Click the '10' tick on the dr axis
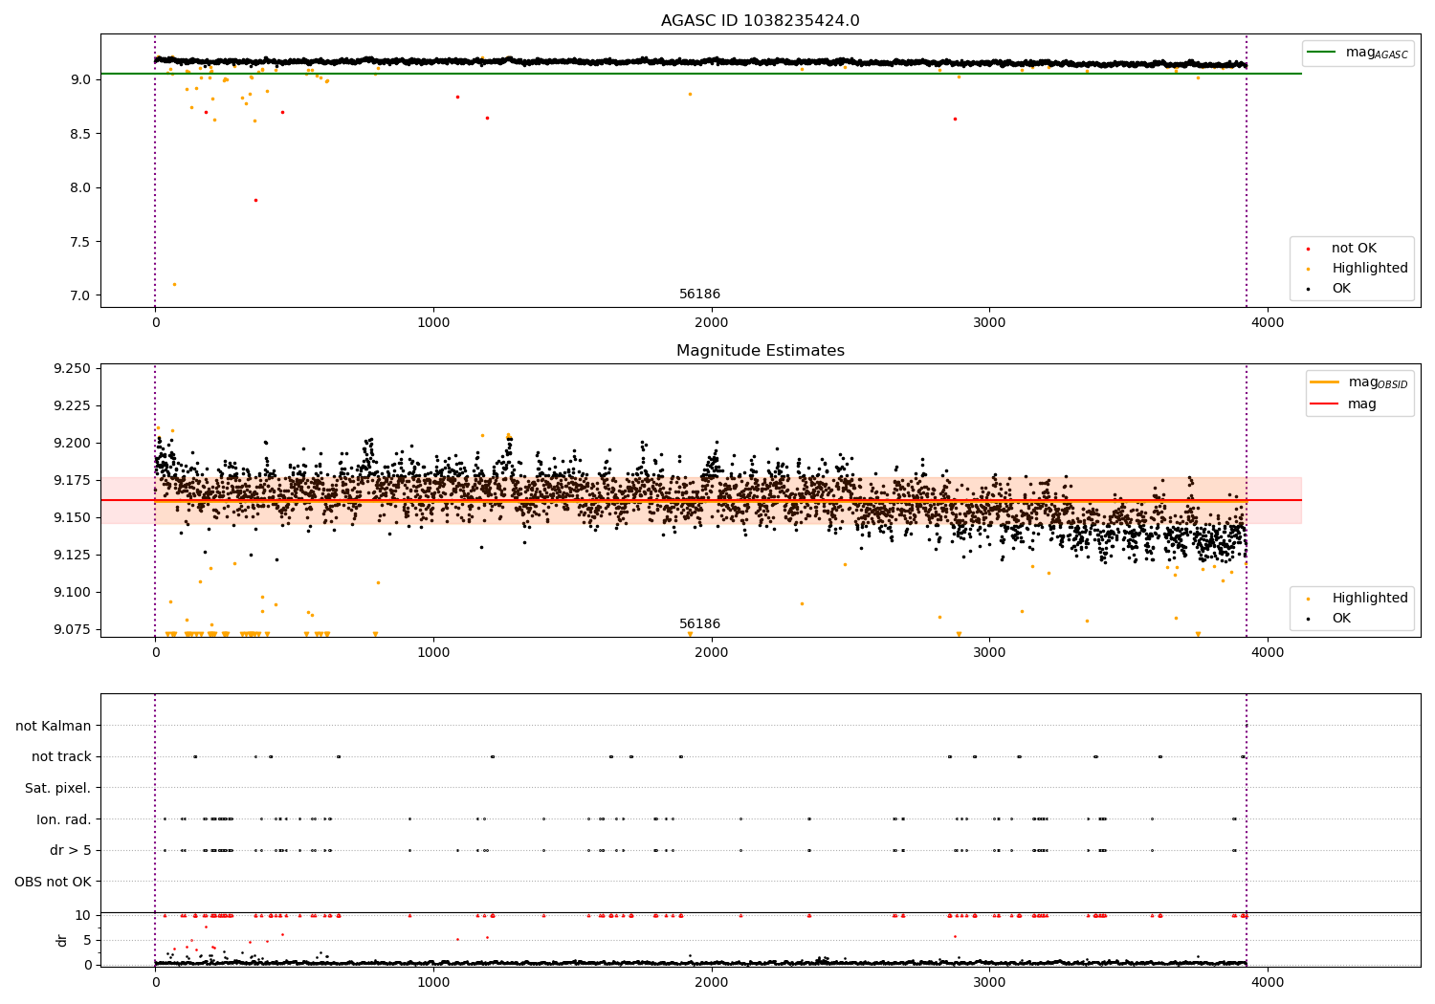Viewport: 1435px width, 1004px height. point(83,915)
